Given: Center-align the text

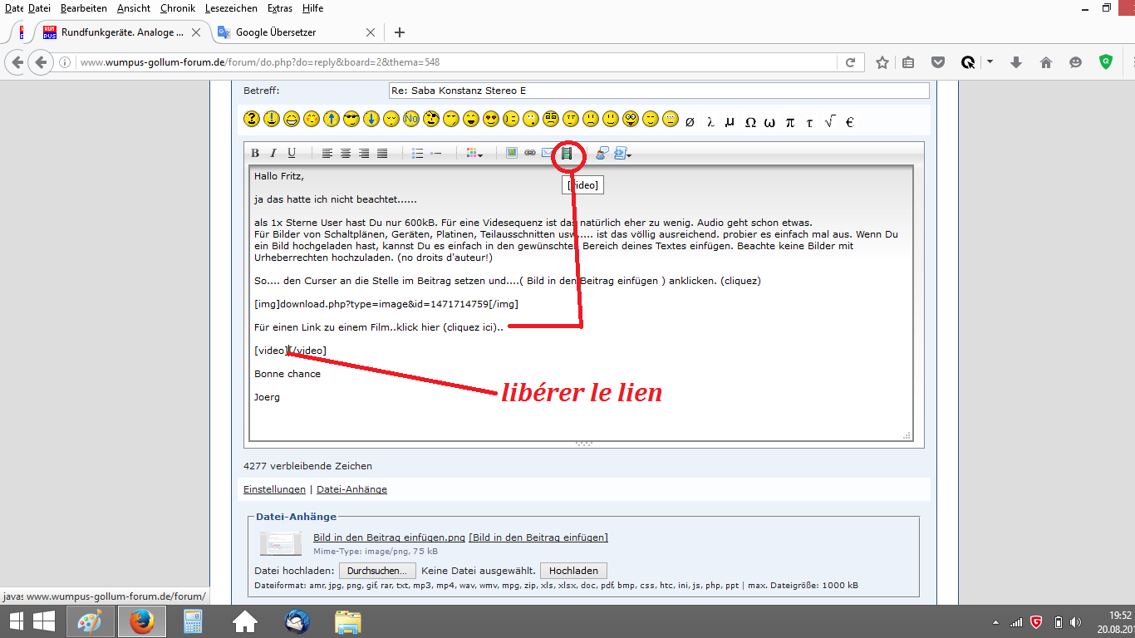Looking at the screenshot, I should tap(346, 153).
